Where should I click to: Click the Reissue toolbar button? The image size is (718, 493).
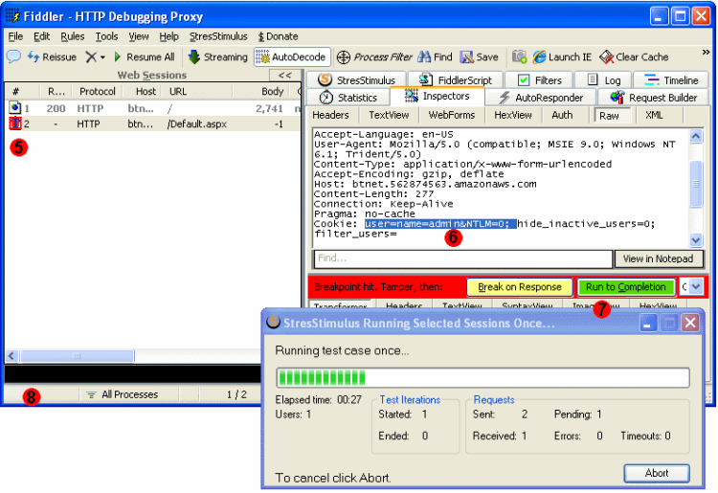pyautogui.click(x=52, y=57)
